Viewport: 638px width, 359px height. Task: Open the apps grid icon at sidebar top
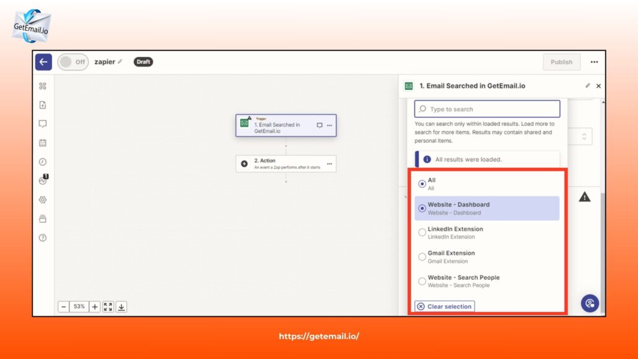pos(42,86)
